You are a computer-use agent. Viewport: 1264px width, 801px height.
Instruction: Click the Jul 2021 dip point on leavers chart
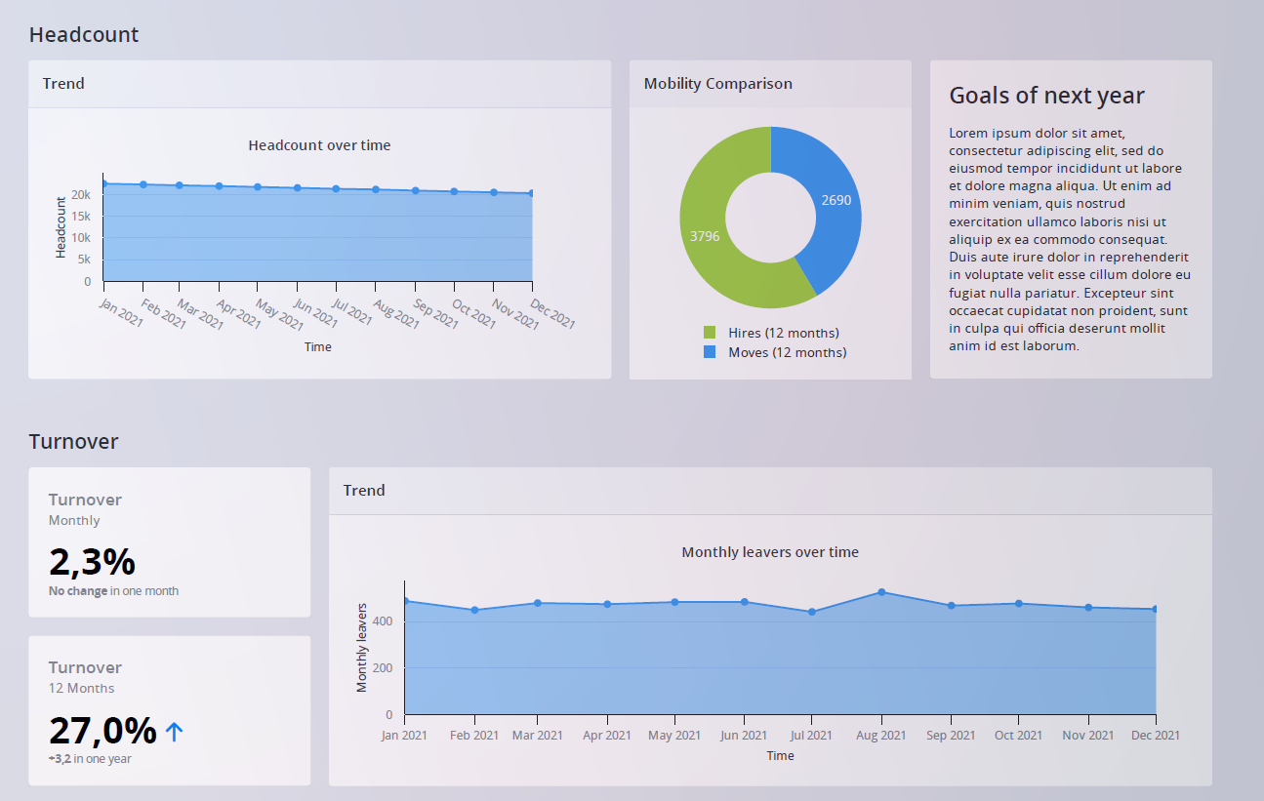pyautogui.click(x=811, y=612)
